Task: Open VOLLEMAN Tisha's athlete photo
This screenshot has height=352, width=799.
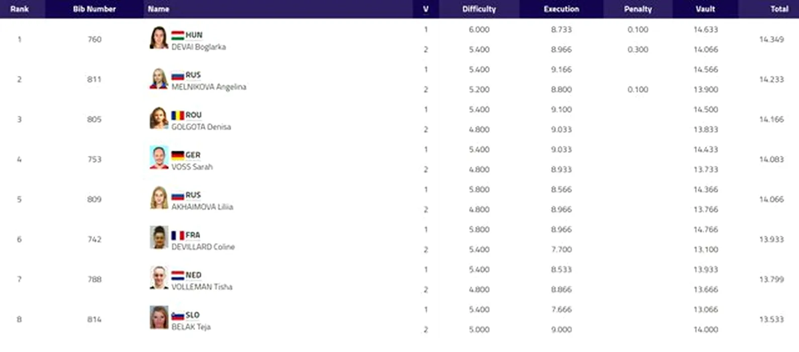Action: point(159,278)
